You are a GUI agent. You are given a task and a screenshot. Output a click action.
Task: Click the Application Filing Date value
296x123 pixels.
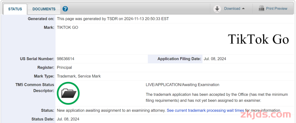(215, 59)
